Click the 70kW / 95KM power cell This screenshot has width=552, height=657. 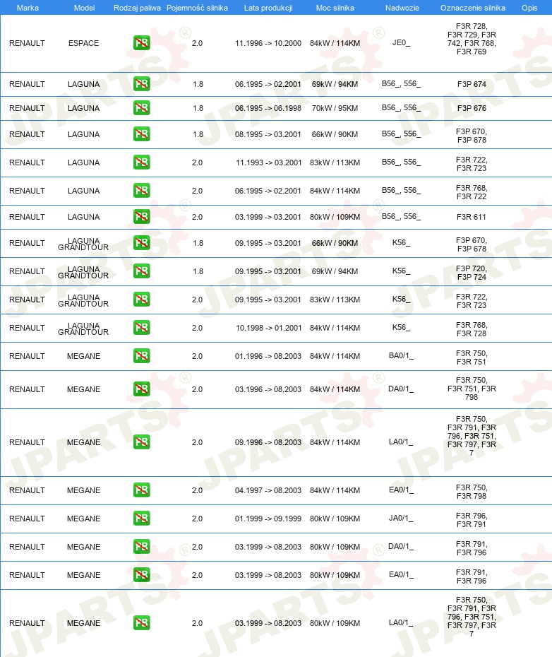coord(335,108)
